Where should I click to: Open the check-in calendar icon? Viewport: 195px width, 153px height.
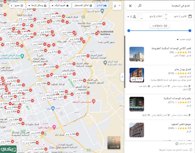[x=190, y=16]
